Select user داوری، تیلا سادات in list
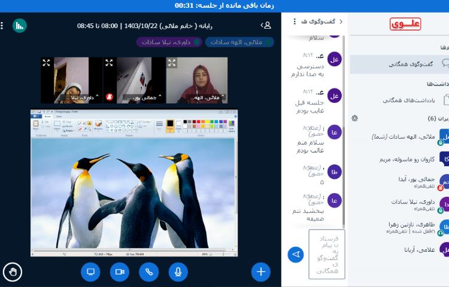 pos(401,204)
